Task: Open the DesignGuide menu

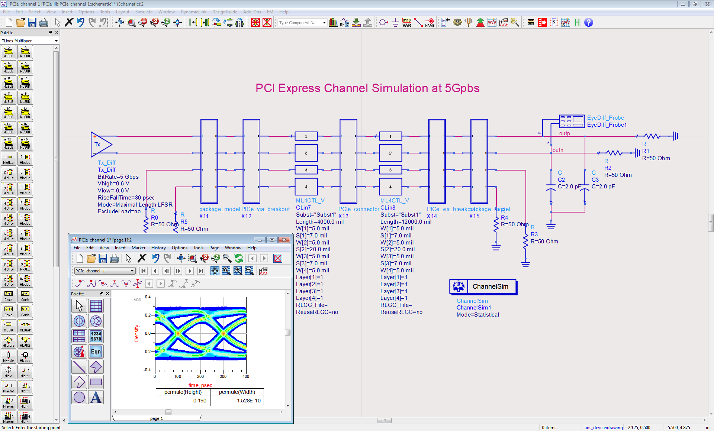Action: (x=225, y=12)
